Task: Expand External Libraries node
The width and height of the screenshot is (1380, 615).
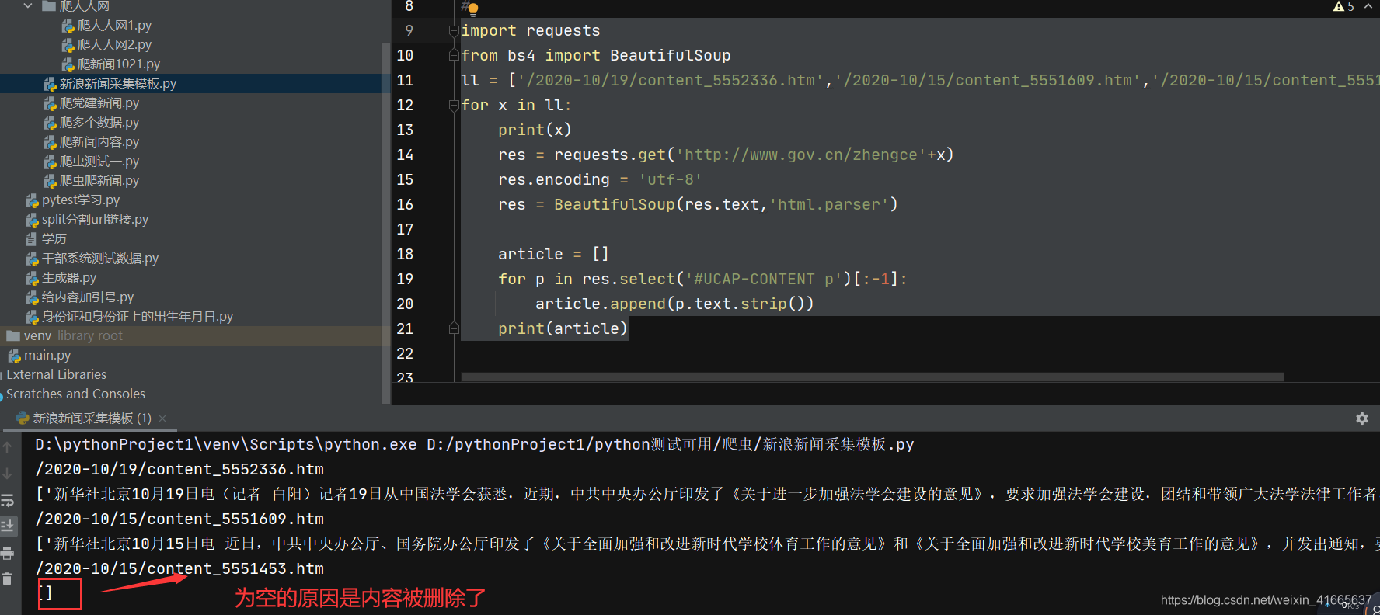Action: tap(56, 375)
